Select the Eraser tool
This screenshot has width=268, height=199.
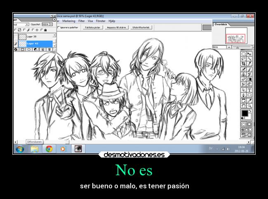tap(243, 80)
